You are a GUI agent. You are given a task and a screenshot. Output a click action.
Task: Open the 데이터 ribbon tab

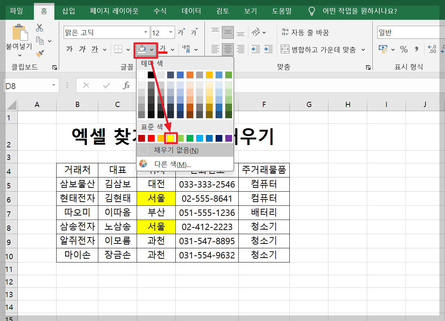click(191, 11)
